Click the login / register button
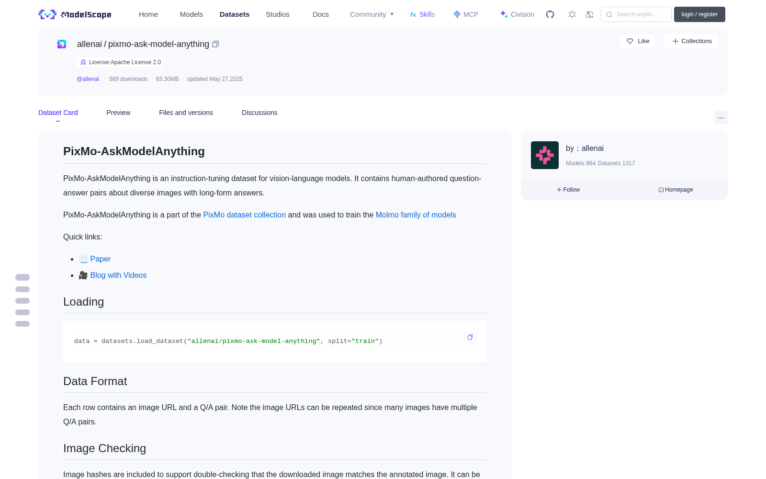The image size is (766, 479). coord(699,14)
